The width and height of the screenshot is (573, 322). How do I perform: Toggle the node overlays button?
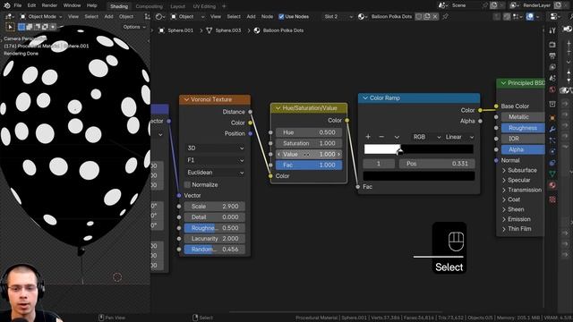(x=529, y=16)
